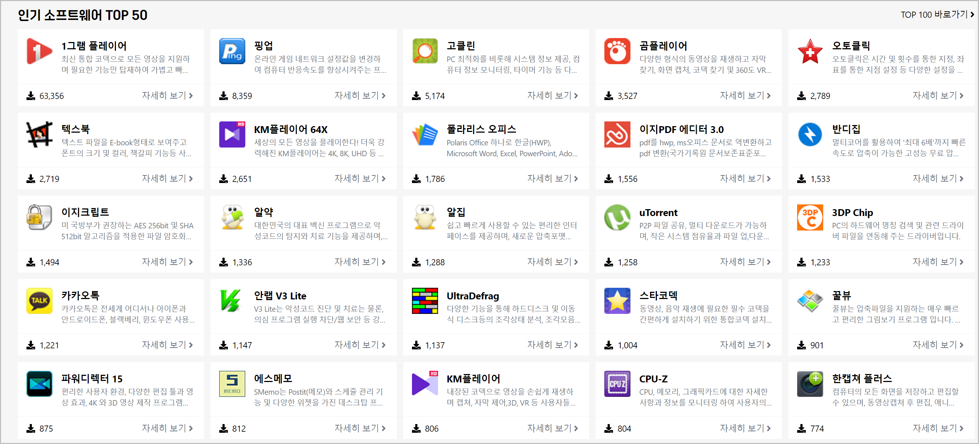The image size is (979, 444).
Task: Click download count 63,356 for 1그램 플레이어
Action: (51, 96)
